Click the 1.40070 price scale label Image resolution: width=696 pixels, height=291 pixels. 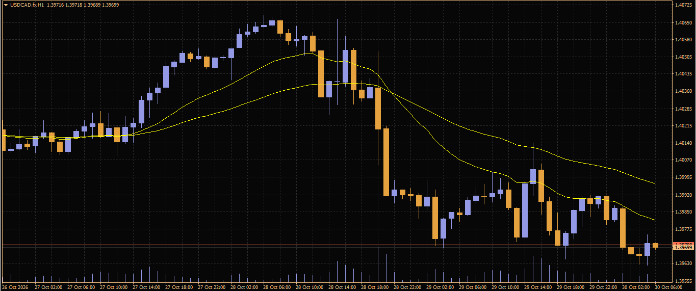pos(683,160)
